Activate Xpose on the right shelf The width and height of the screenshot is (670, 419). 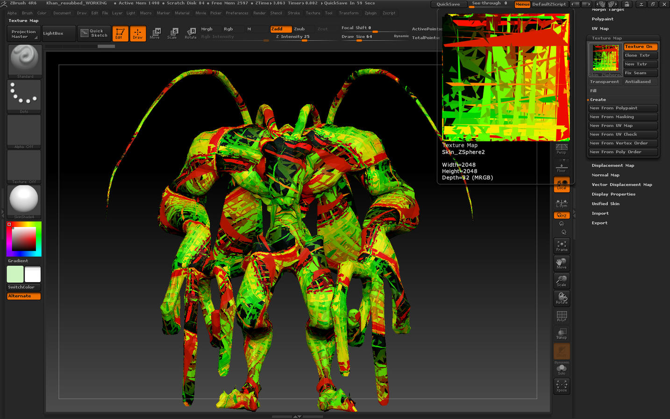[x=561, y=386]
